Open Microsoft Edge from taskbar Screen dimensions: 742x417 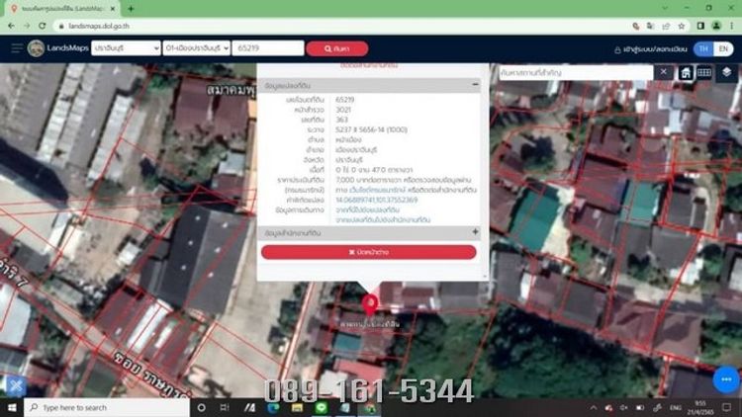click(273, 407)
